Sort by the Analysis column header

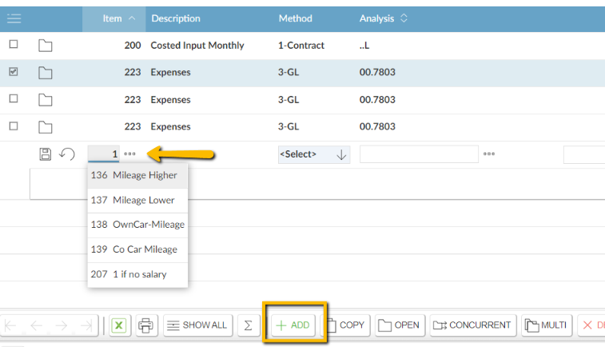click(383, 18)
